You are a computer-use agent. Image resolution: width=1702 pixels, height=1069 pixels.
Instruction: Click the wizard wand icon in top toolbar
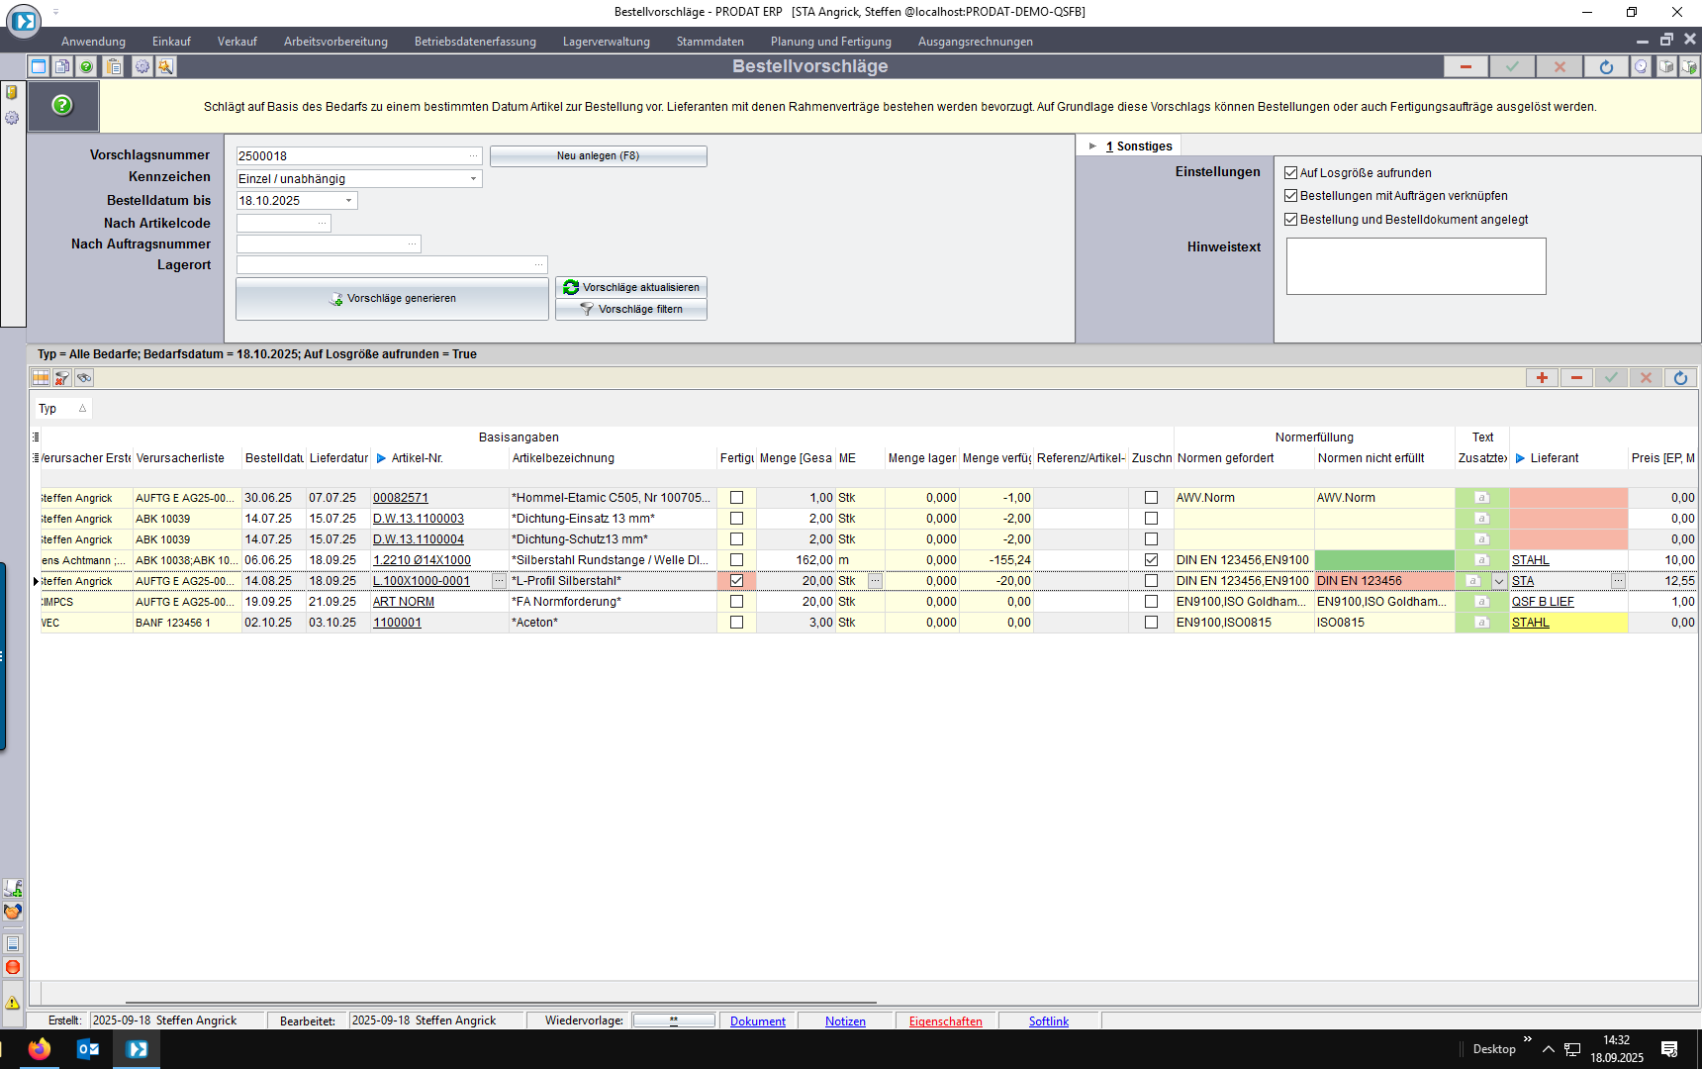[165, 66]
